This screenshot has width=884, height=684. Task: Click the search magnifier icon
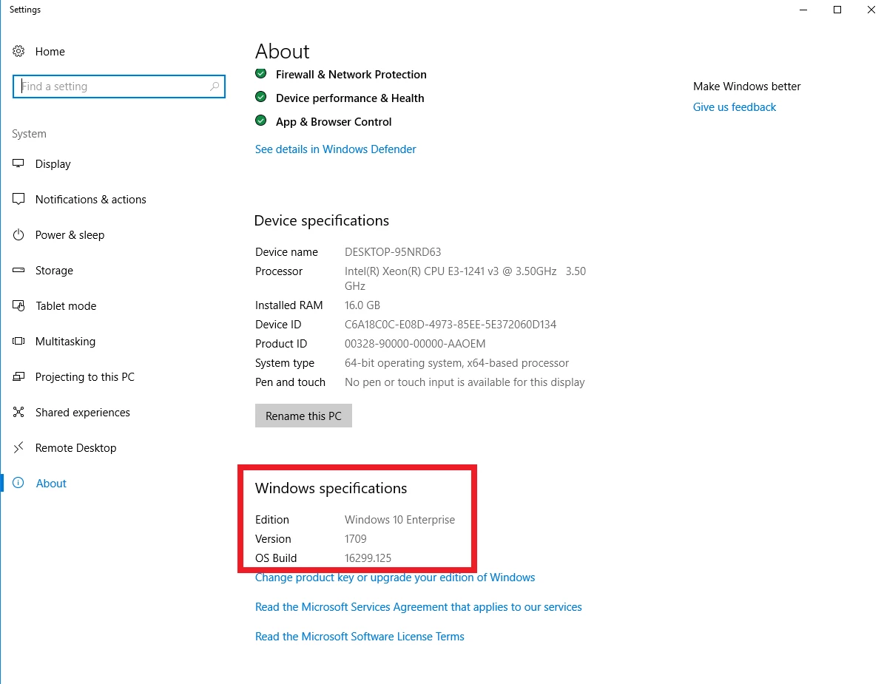point(215,87)
